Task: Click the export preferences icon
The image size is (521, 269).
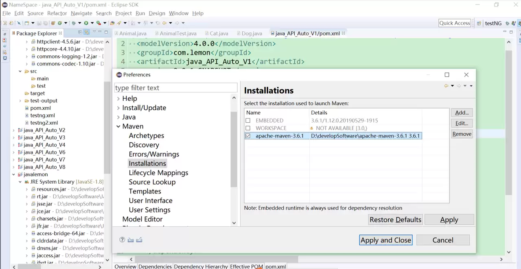Action: [139, 240]
